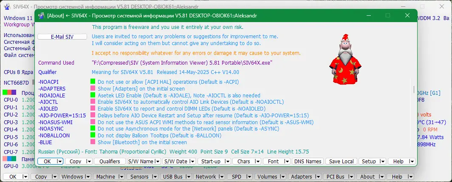Image resolution: width=452 pixels, height=182 pixels.
Task: Click the Command Used path text
Action: coord(182,63)
